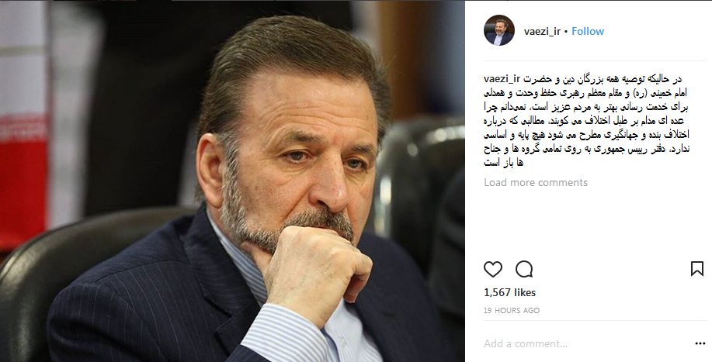The image size is (712, 362).
Task: Open the three-dot more options menu
Action: tap(700, 344)
